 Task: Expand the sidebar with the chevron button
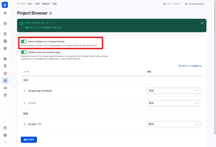point(5,142)
